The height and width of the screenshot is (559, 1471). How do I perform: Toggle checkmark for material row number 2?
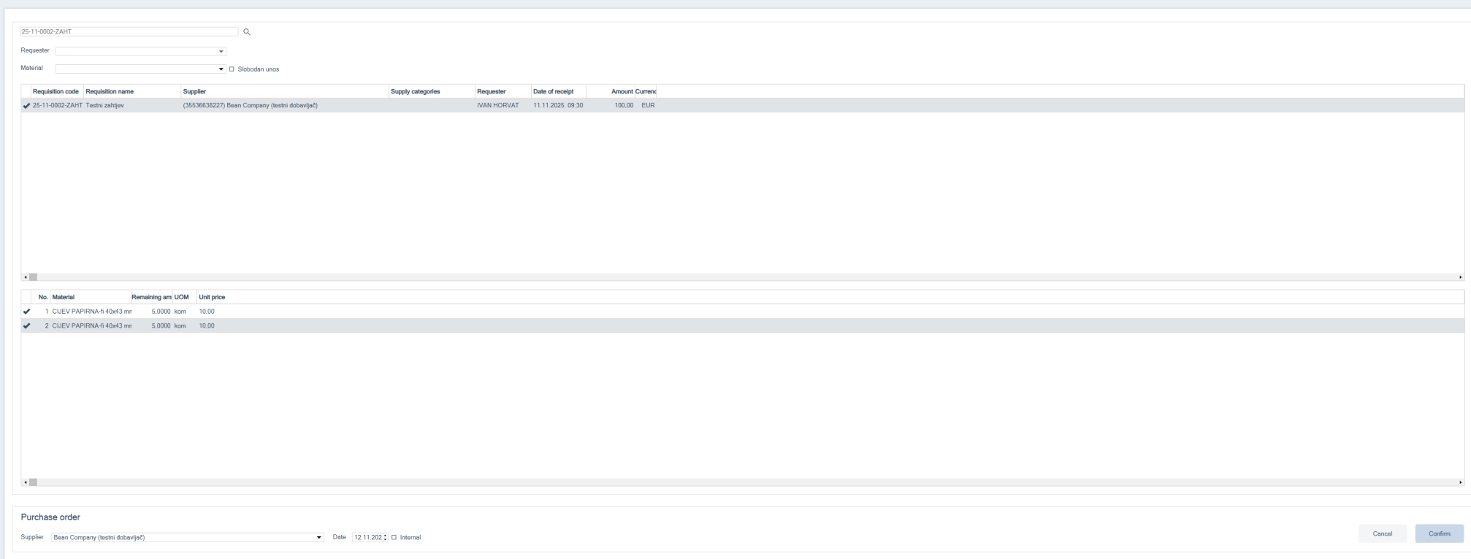pos(27,326)
